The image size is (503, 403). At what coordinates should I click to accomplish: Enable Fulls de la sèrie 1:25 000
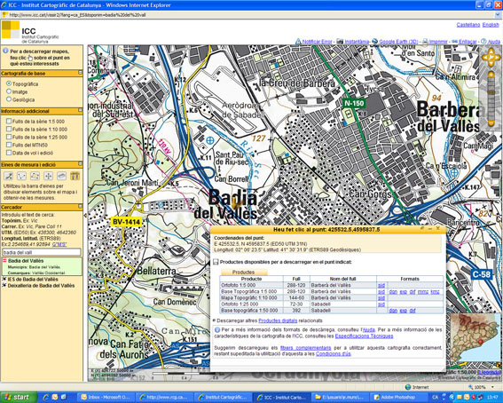(9, 137)
